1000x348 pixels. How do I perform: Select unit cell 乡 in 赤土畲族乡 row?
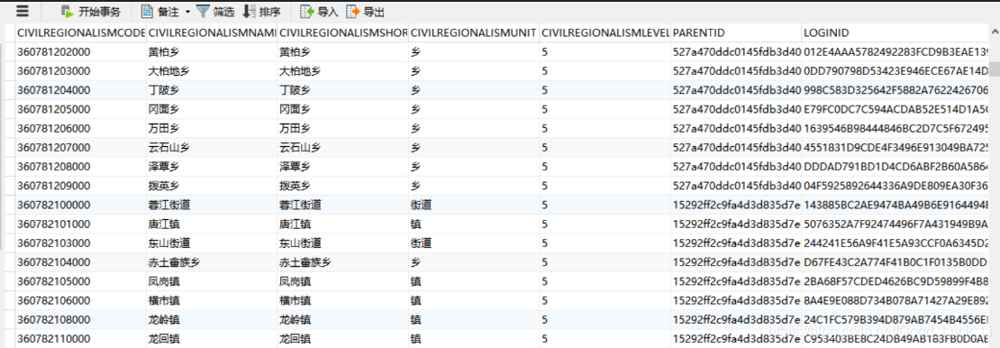475,261
